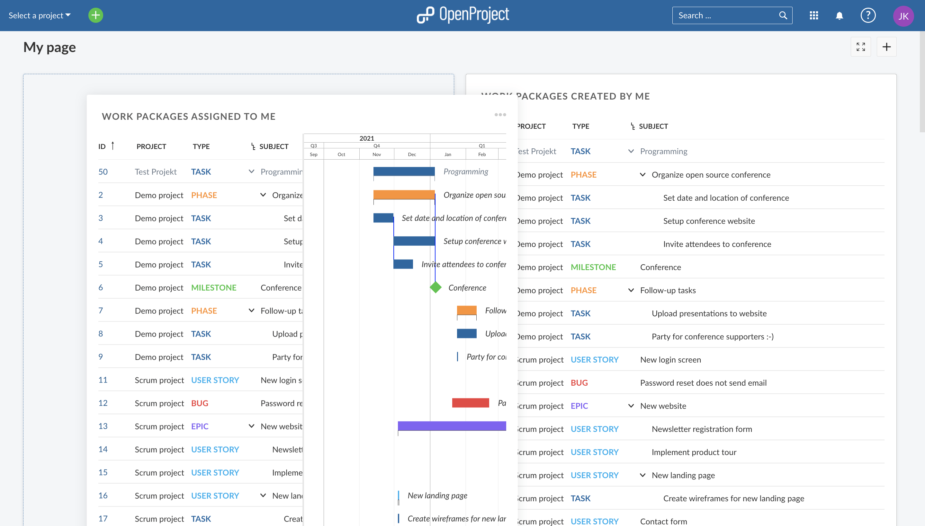Open work package ID 3
The image size is (925, 526).
[x=101, y=218]
